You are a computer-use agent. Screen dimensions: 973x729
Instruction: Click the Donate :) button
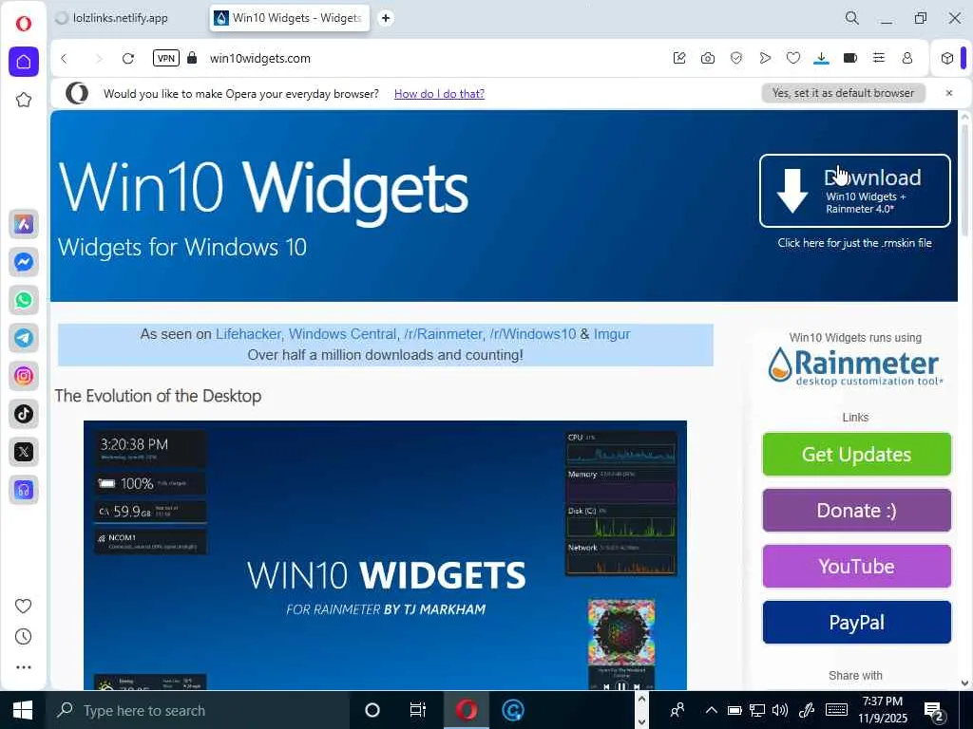856,510
